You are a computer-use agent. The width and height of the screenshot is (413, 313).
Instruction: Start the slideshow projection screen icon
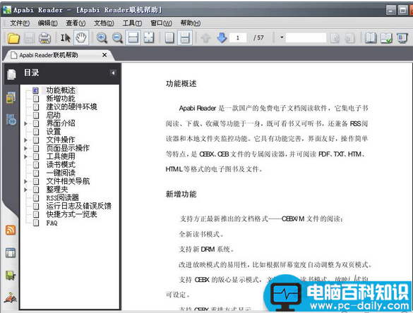(x=402, y=38)
